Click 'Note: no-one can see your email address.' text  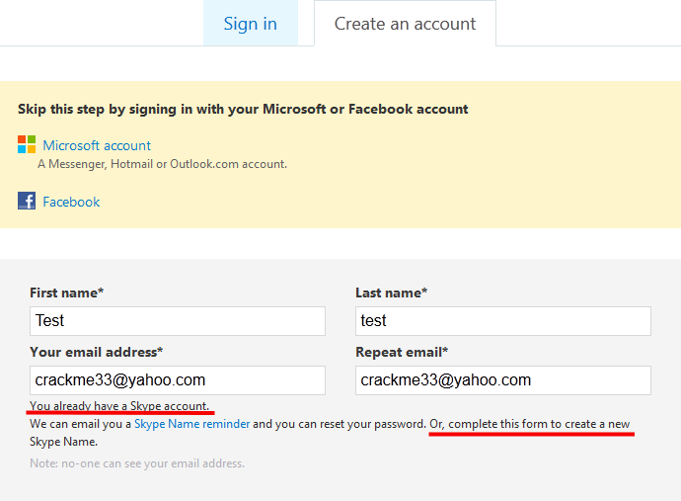point(137,463)
